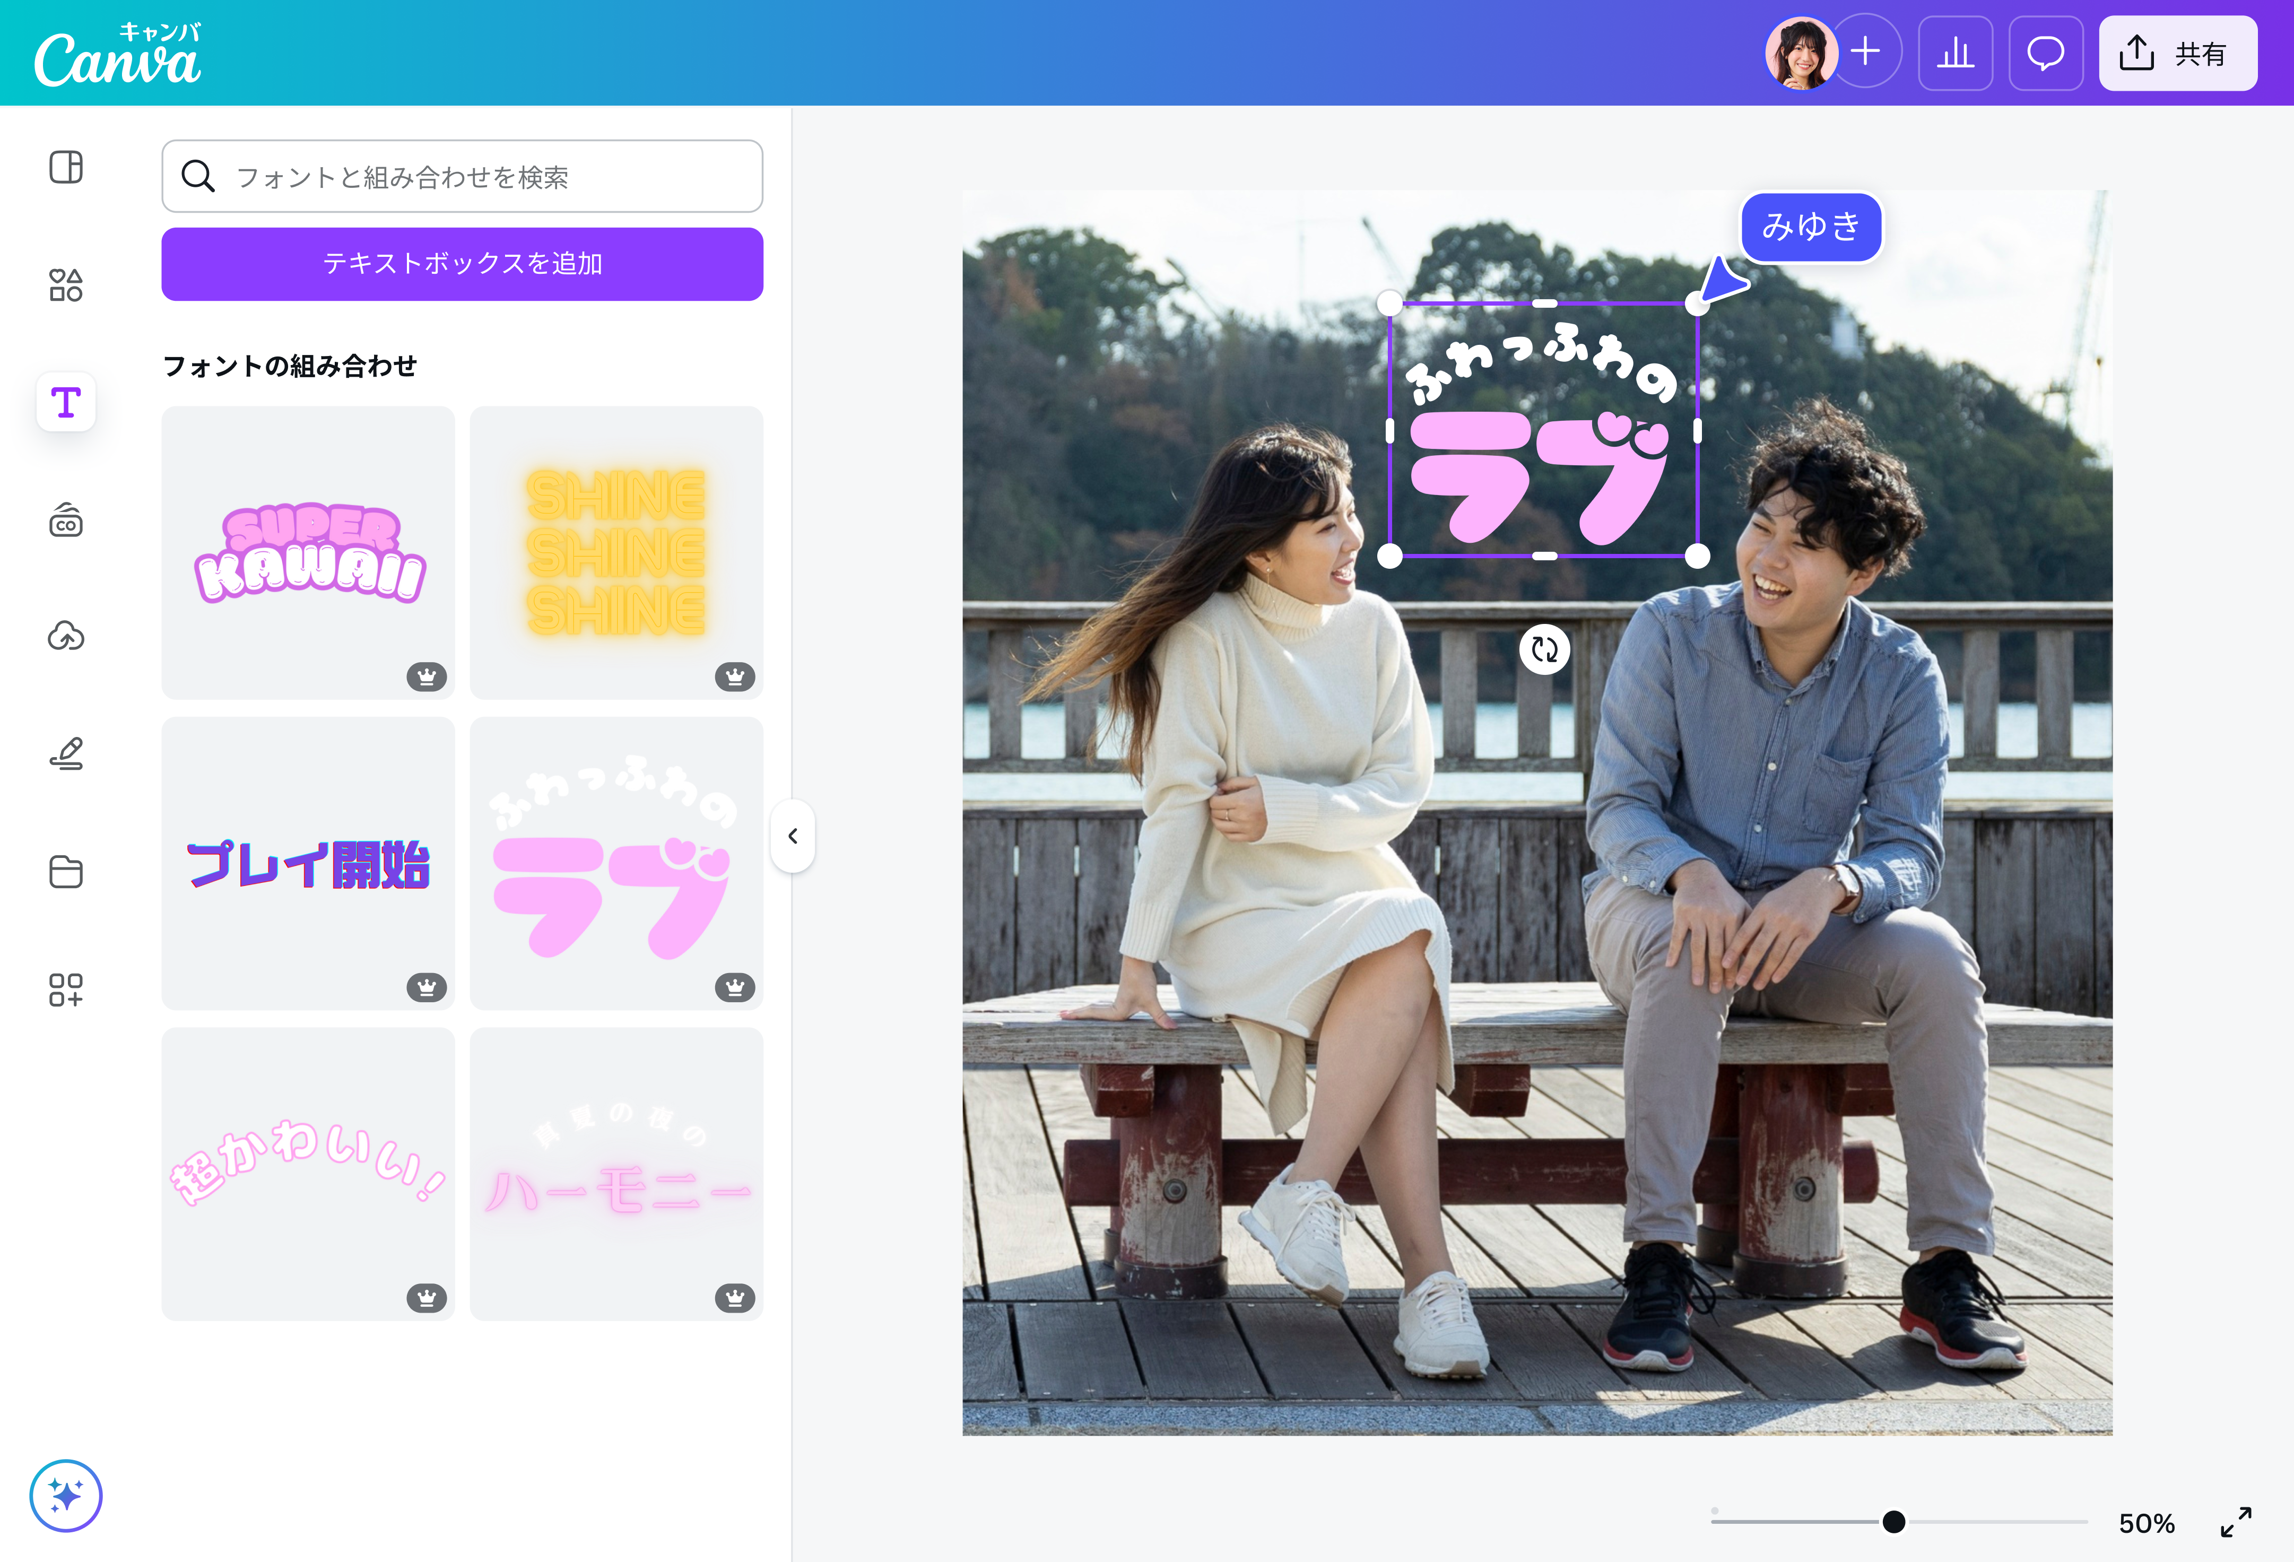
Task: Select the 超かわいい! font combination
Action: [x=309, y=1175]
